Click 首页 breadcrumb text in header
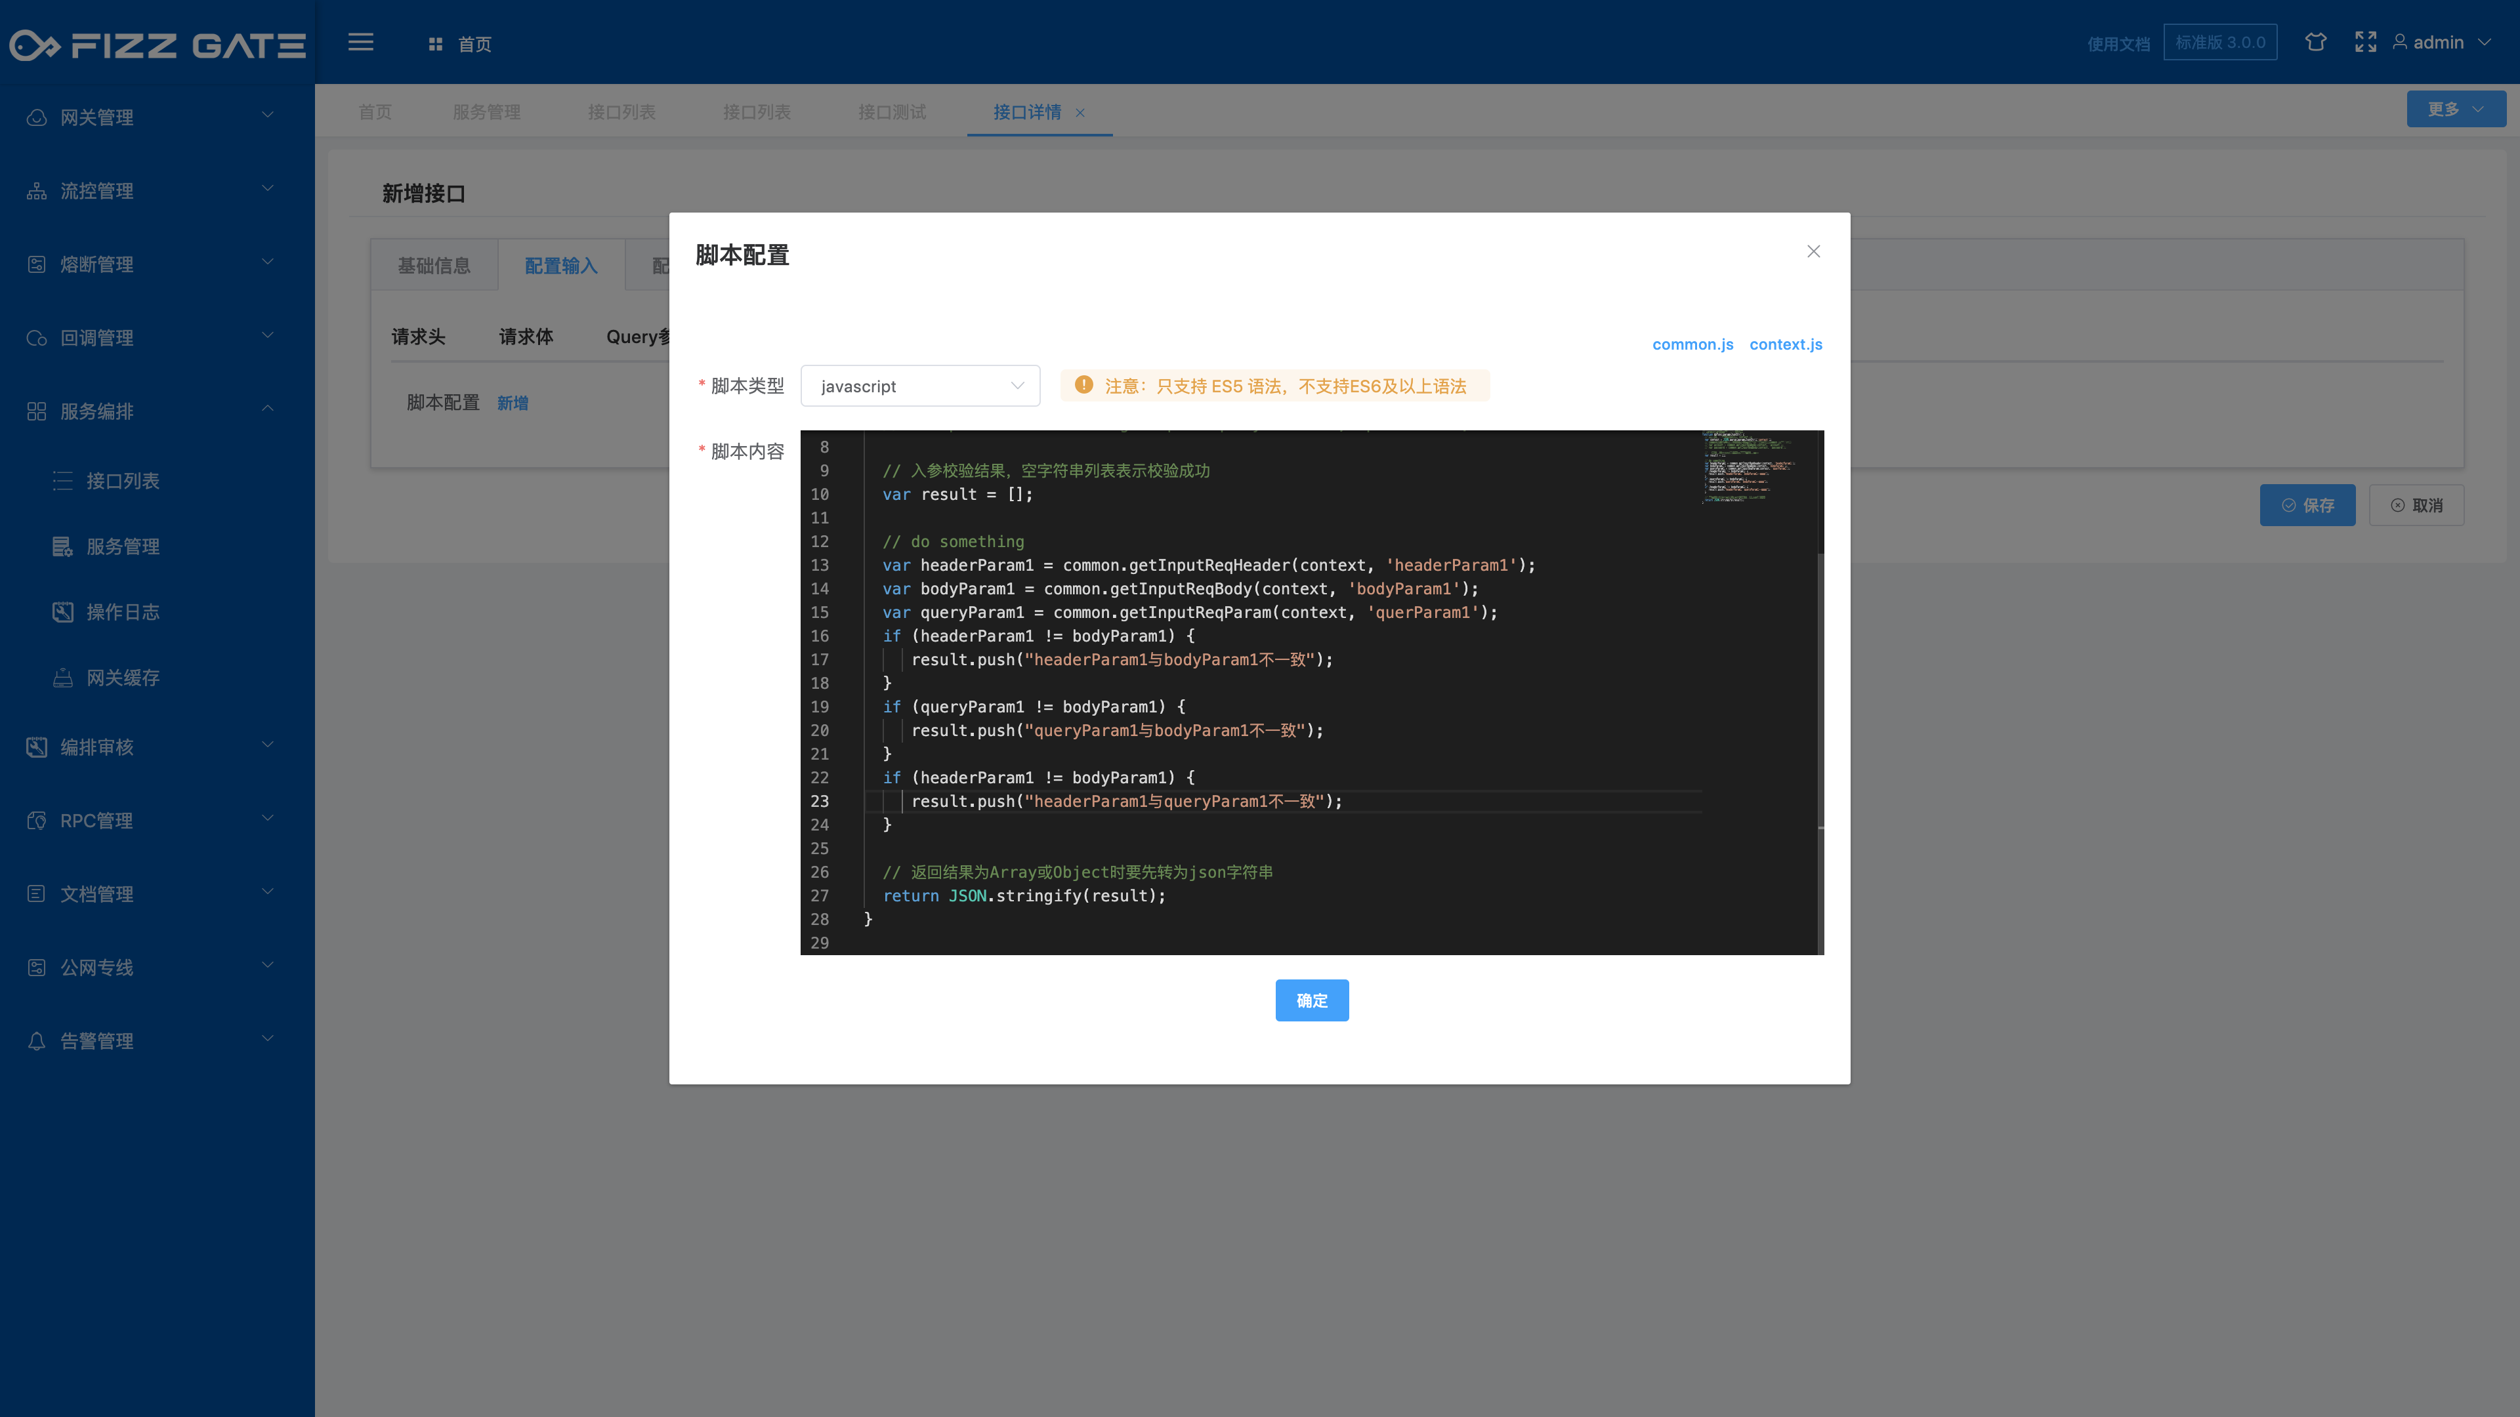Image resolution: width=2520 pixels, height=1417 pixels. (x=474, y=44)
